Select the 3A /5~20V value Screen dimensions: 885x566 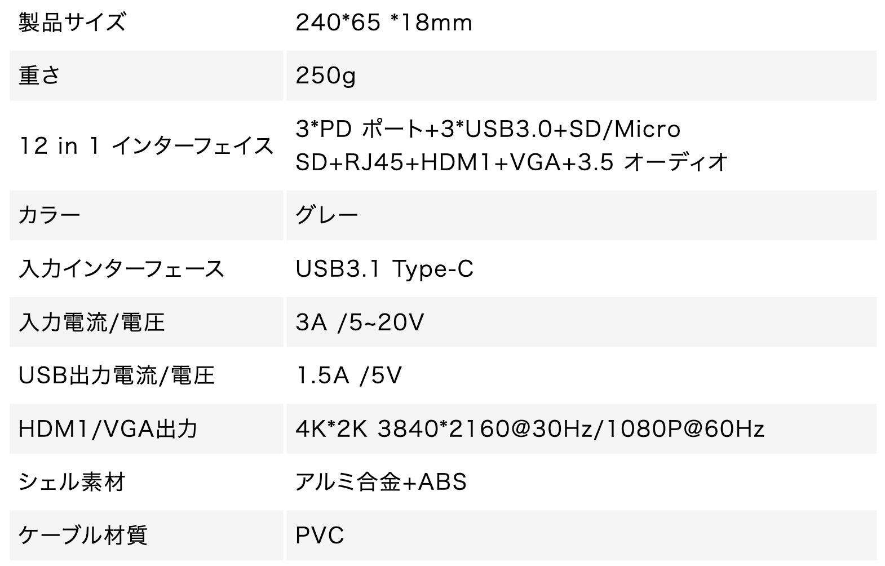[x=359, y=322]
